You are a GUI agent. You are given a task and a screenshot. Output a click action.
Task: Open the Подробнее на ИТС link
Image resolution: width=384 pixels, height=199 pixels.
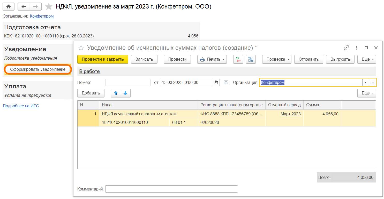click(21, 106)
